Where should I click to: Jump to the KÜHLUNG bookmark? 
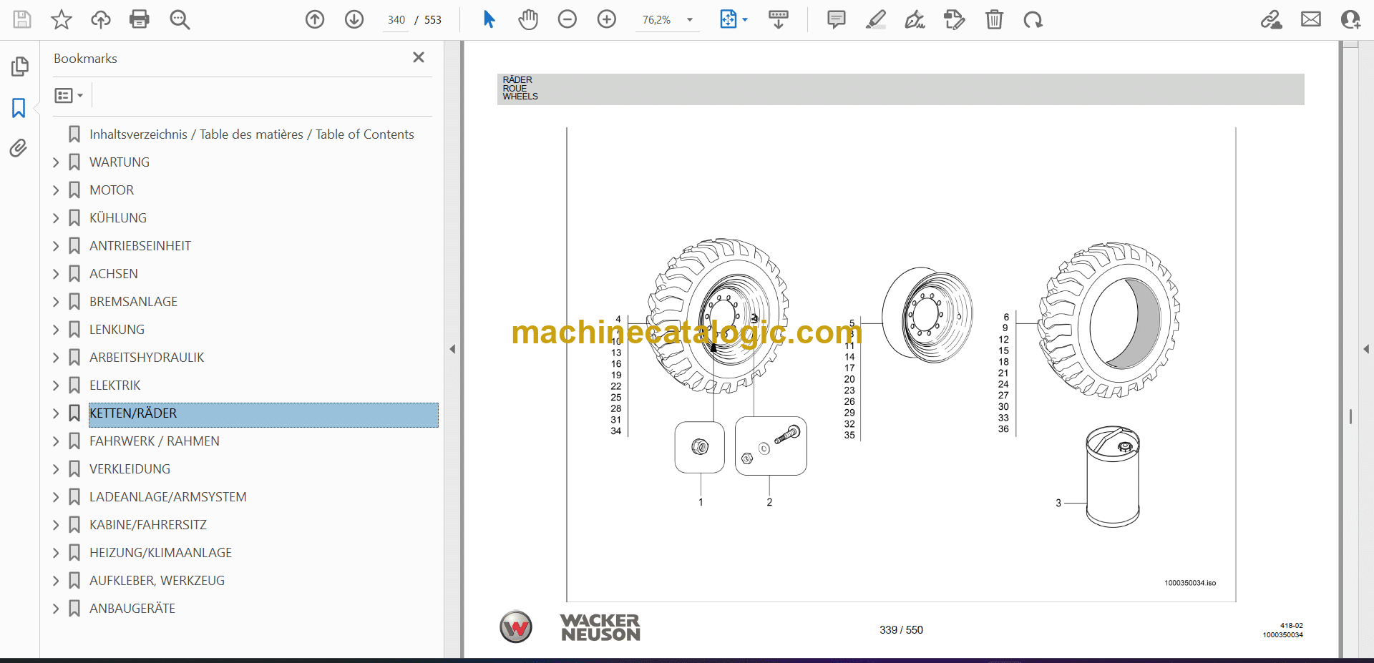(118, 218)
